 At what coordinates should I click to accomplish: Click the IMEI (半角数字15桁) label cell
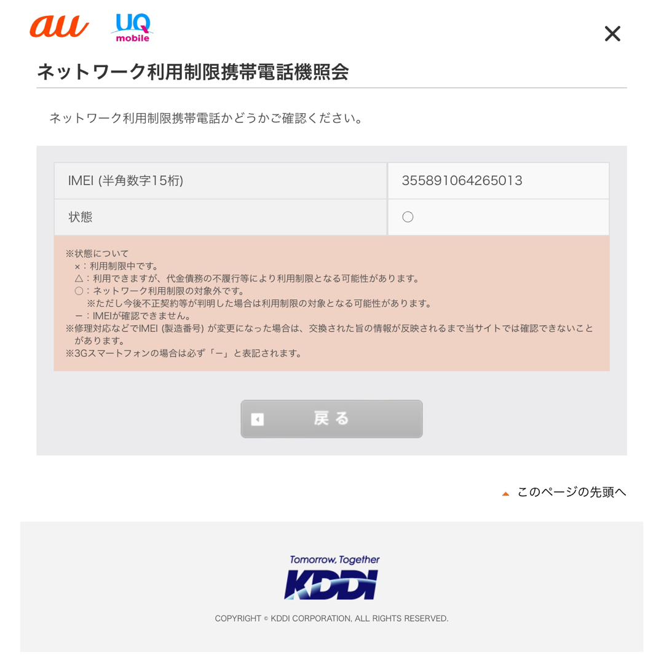(221, 181)
